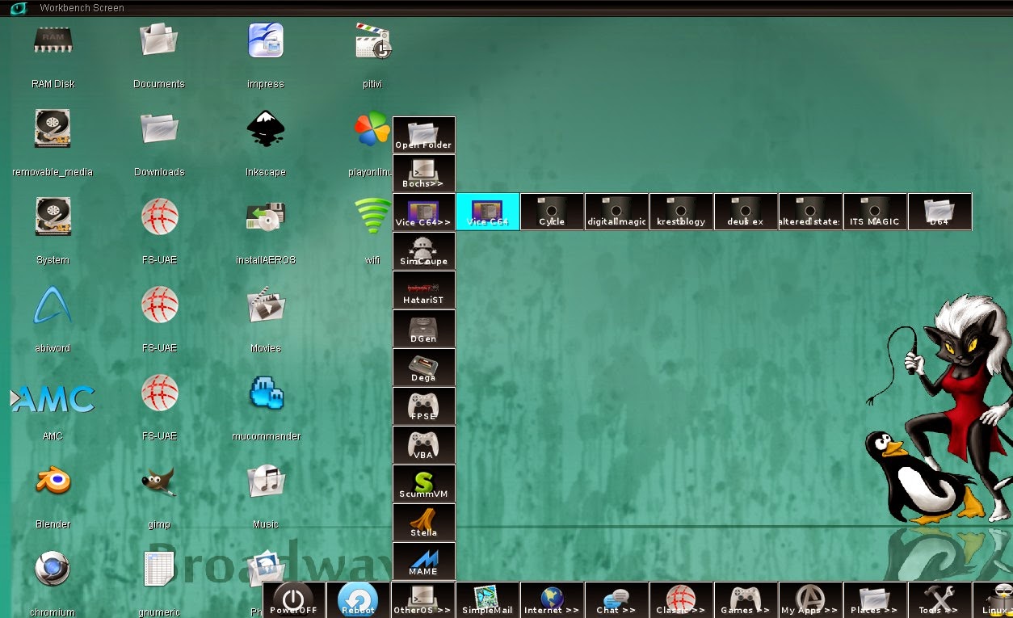Expand the Chat >> dock menu
Screen dimensions: 1013x618
click(x=616, y=600)
